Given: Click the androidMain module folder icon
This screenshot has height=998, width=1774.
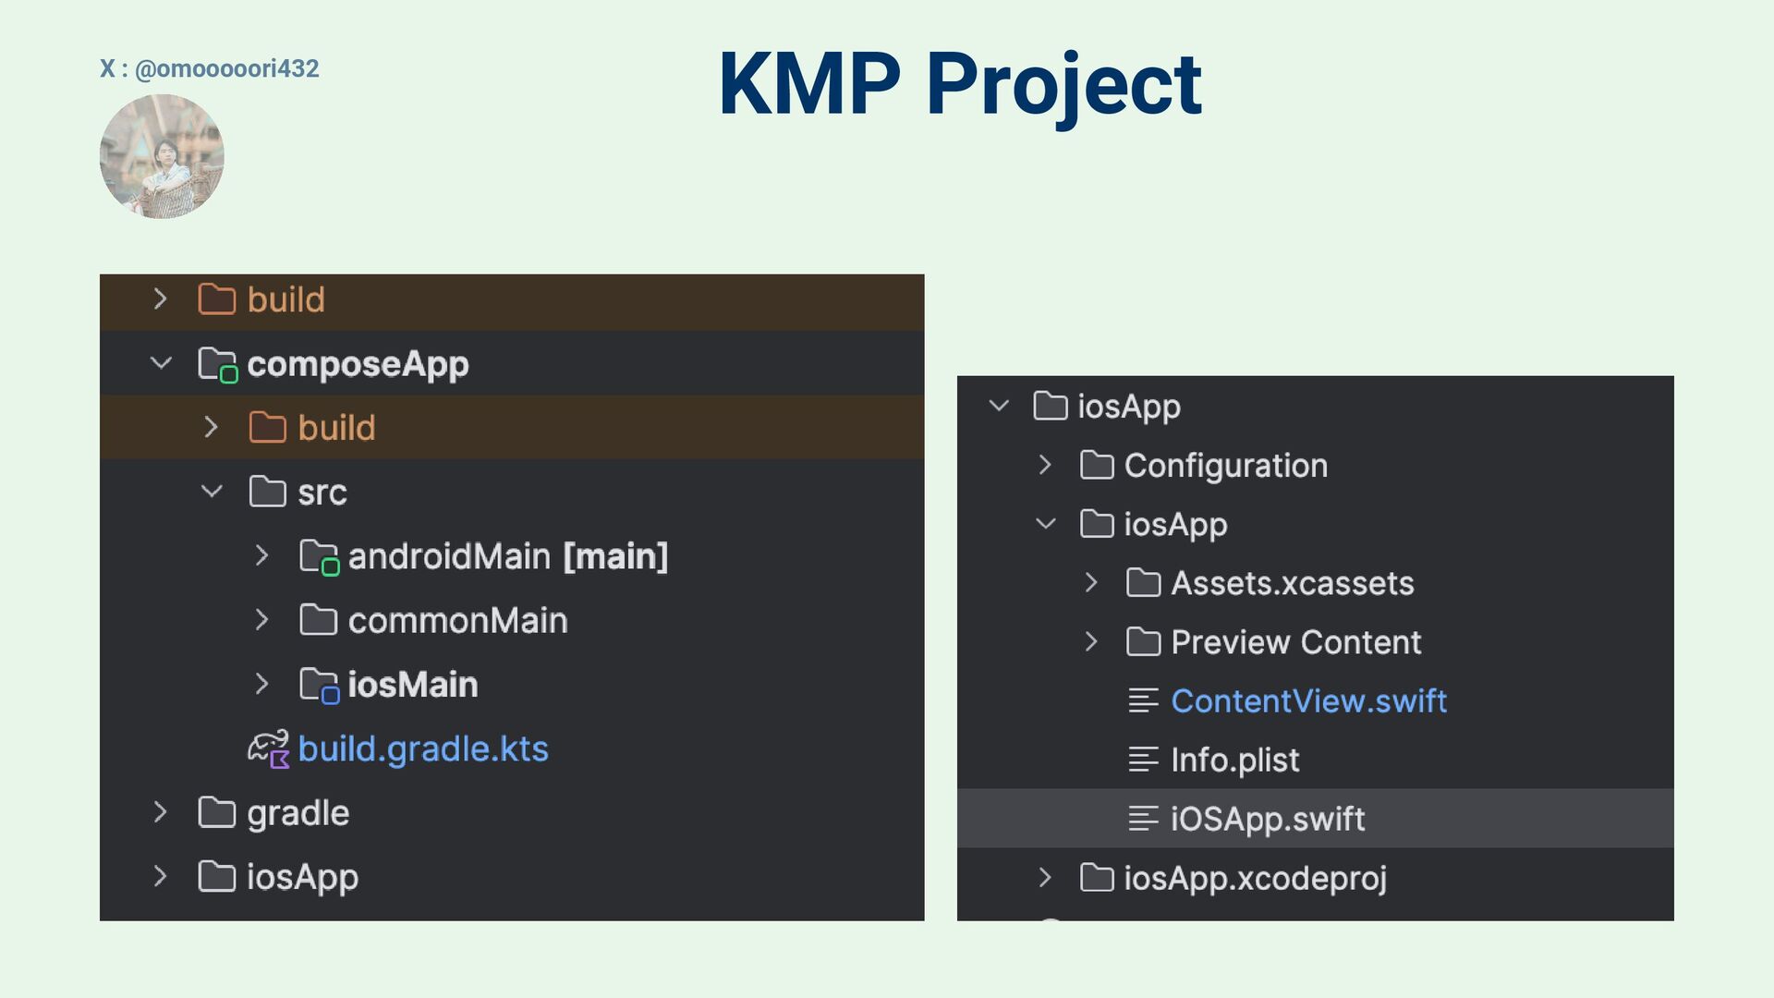Looking at the screenshot, I should pyautogui.click(x=319, y=556).
